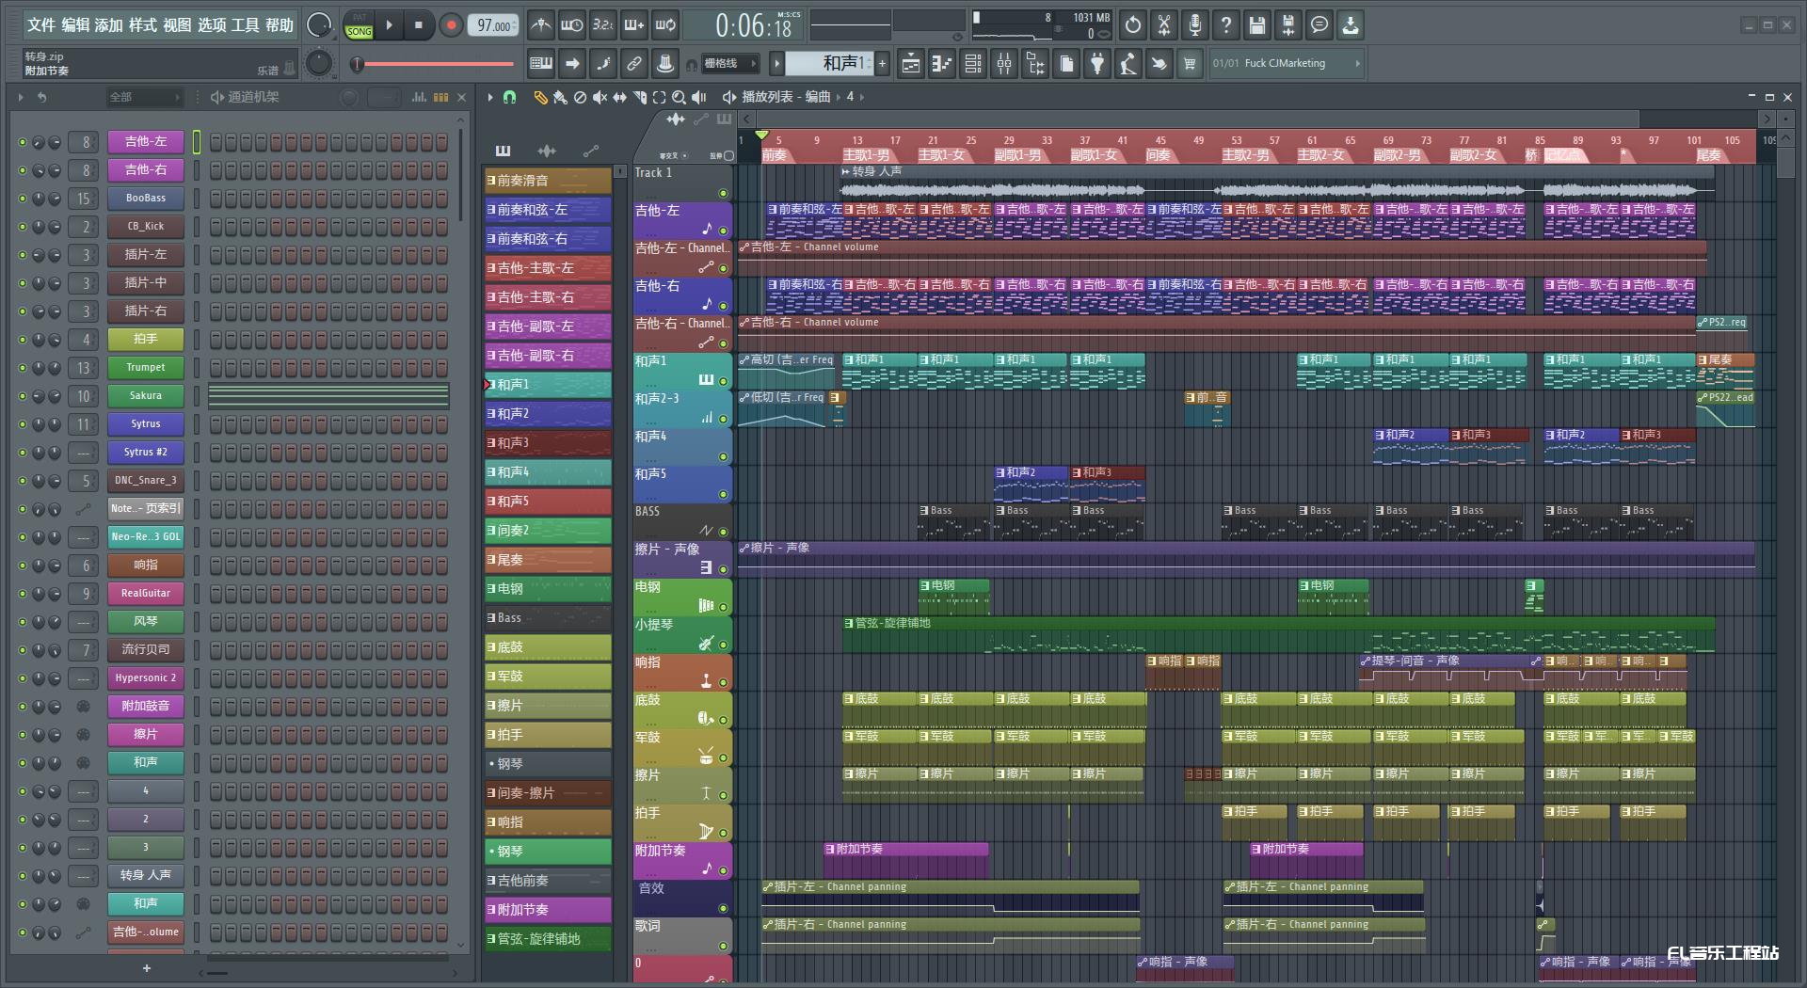Image resolution: width=1807 pixels, height=988 pixels.
Task: Open the 视图 (View) menu
Action: pos(177,24)
